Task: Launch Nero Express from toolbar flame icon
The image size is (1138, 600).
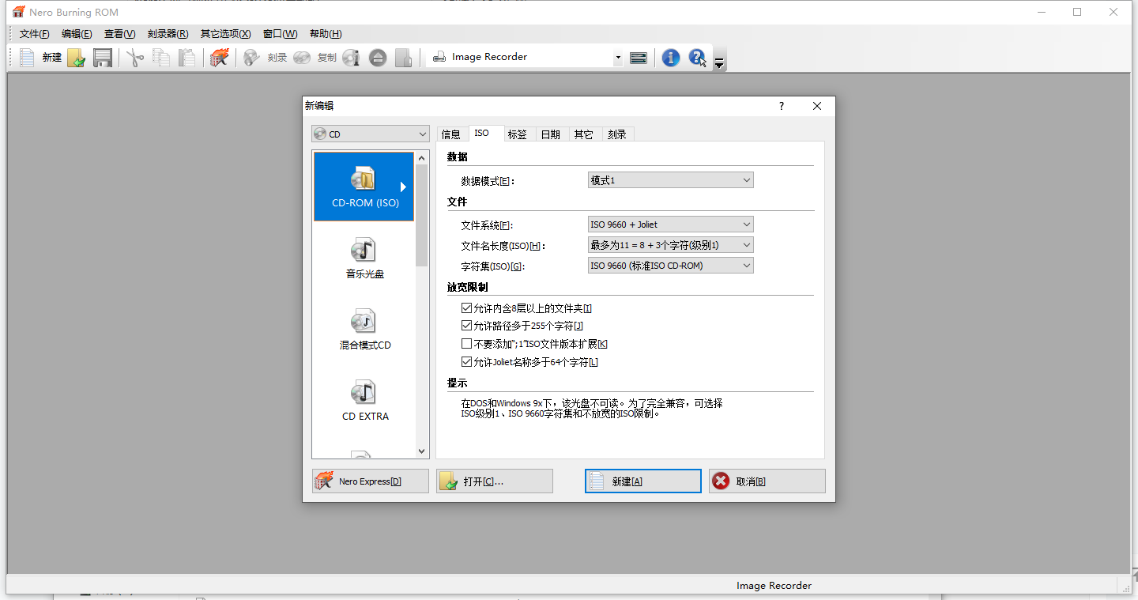Action: click(x=219, y=57)
